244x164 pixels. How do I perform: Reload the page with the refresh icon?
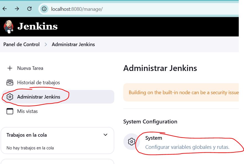click(x=30, y=9)
